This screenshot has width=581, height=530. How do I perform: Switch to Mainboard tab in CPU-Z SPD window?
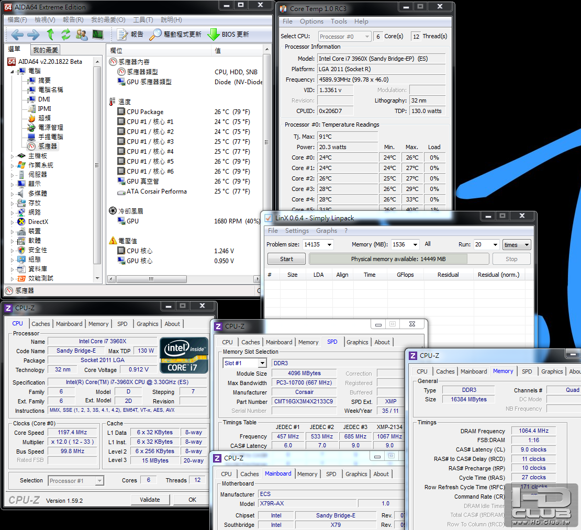tap(279, 342)
